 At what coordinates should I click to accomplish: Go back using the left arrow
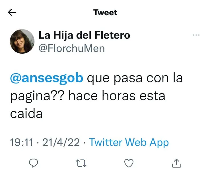click(12, 12)
